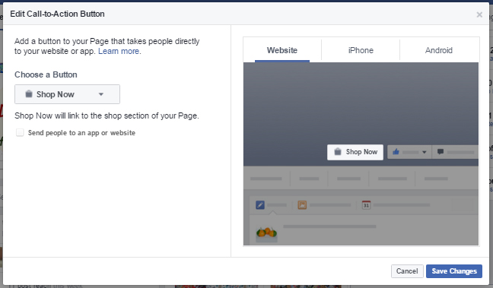The width and height of the screenshot is (493, 288).
Task: Cancel the call-to-action edit
Action: pyautogui.click(x=407, y=271)
